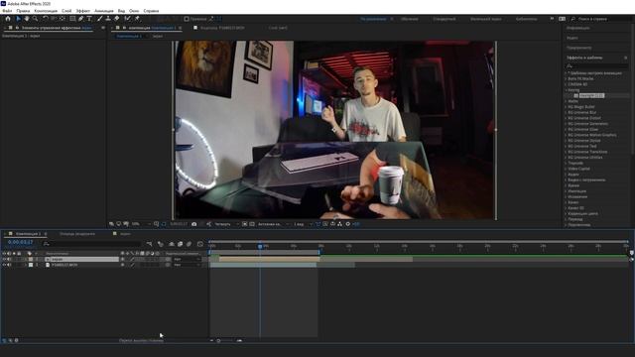Viewport: 635px width, 357px height.
Task: Select the Roto Brush tool
Action: tap(128, 19)
